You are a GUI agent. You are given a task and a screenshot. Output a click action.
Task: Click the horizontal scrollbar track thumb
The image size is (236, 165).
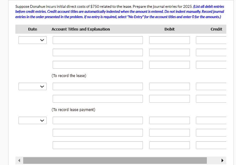click(x=119, y=161)
